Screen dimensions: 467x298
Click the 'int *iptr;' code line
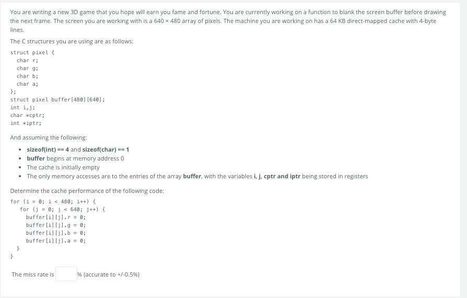[x=26, y=123]
